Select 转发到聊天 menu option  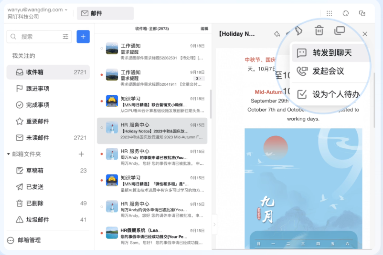[x=330, y=52]
